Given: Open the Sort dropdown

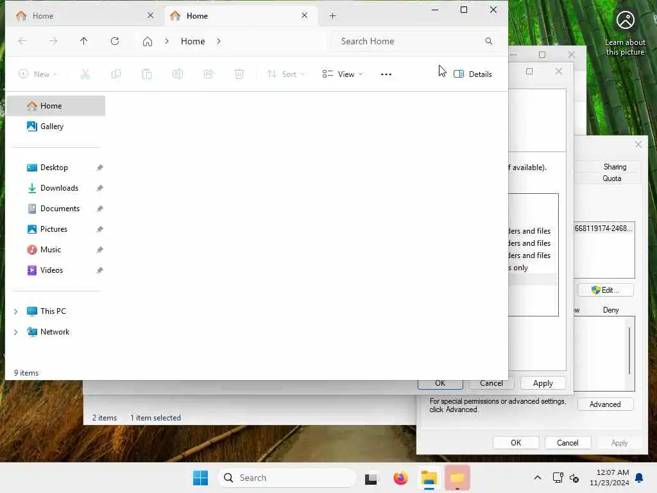Looking at the screenshot, I should coord(286,74).
